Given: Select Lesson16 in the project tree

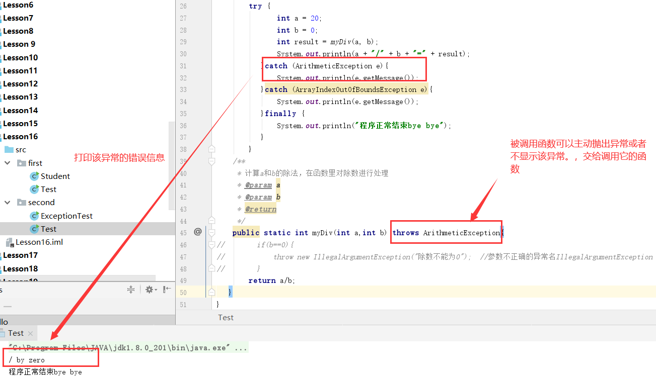Looking at the screenshot, I should point(21,137).
